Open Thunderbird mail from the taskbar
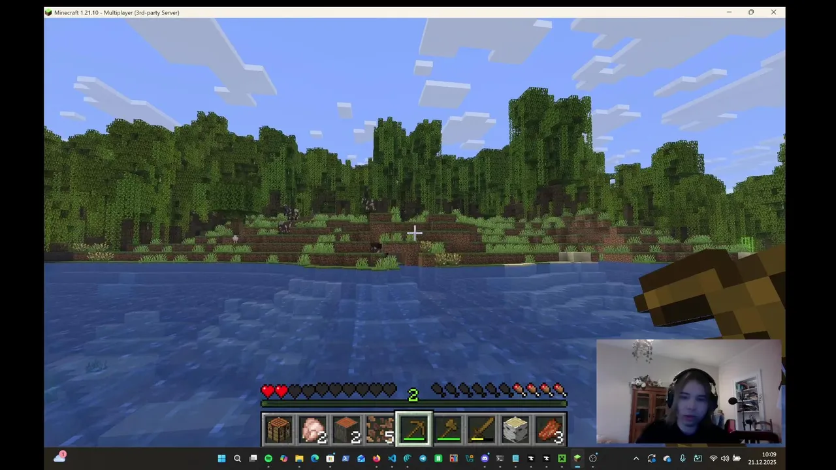 361,458
